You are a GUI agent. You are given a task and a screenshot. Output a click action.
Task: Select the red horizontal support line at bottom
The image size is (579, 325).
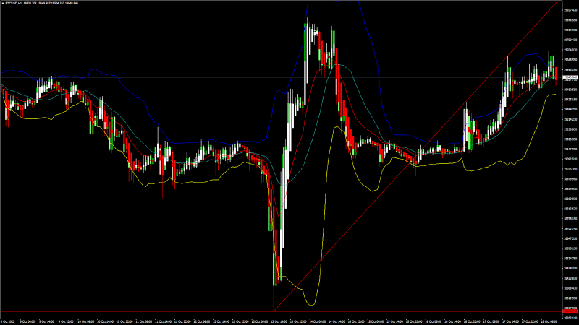[281, 311]
